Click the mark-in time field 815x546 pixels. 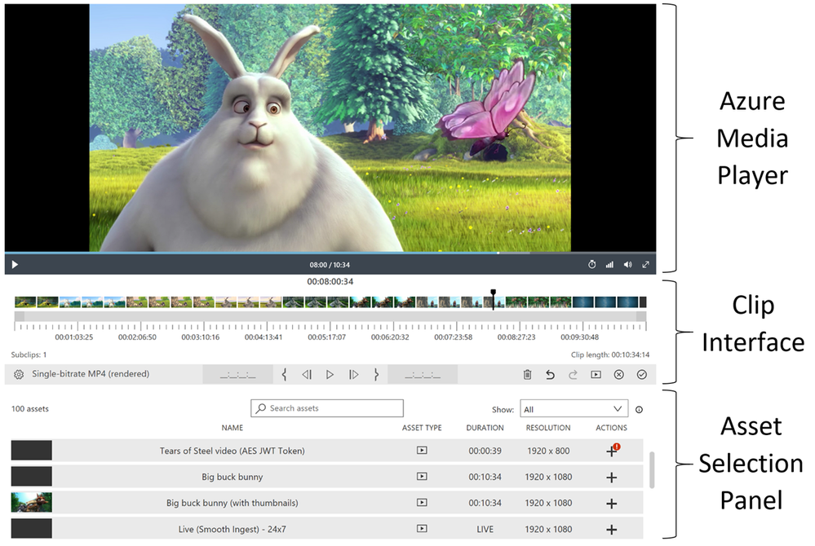[x=237, y=375]
